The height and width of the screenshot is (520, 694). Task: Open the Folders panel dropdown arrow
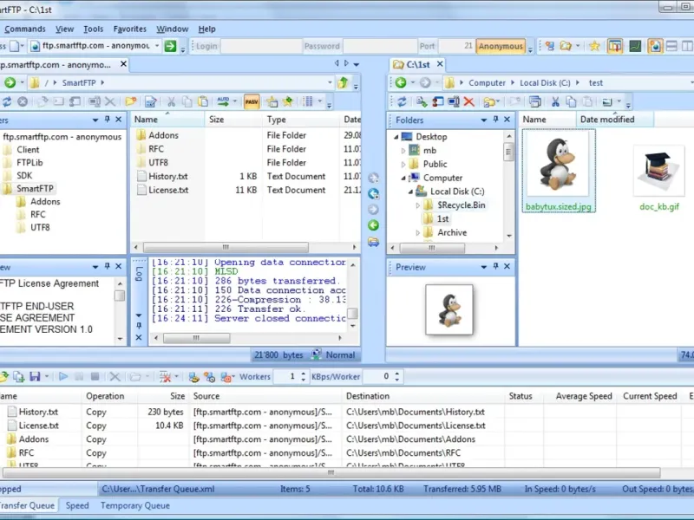click(484, 120)
